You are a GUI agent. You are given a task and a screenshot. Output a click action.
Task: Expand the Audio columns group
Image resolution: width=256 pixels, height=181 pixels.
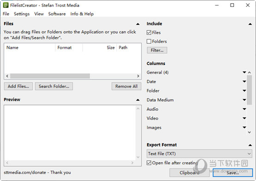pyautogui.click(x=244, y=109)
